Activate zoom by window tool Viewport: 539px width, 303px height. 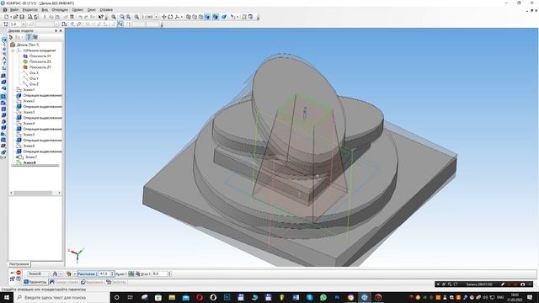point(114,17)
